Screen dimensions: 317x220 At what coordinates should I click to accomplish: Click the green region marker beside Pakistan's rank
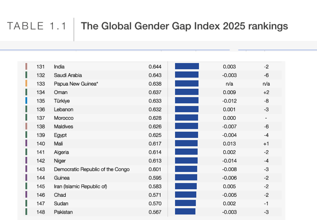(26, 212)
